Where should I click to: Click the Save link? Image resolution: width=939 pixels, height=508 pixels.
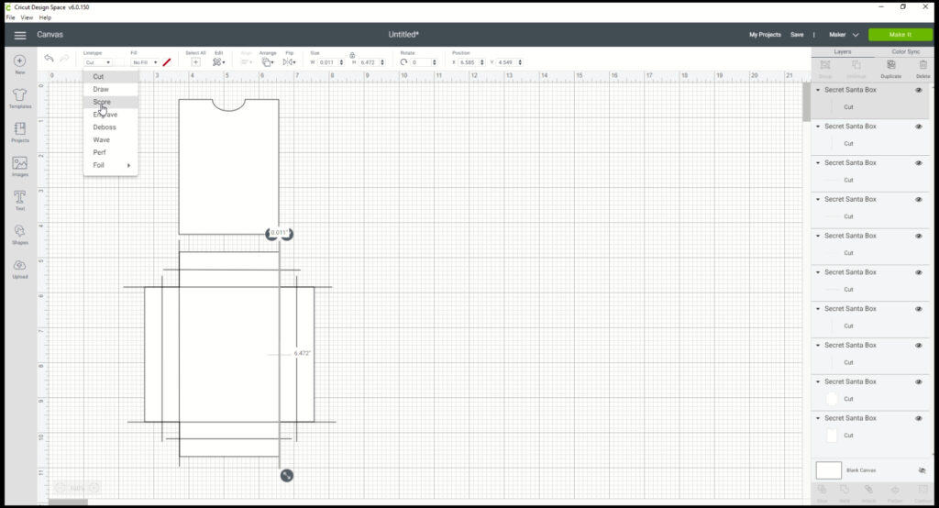point(797,35)
